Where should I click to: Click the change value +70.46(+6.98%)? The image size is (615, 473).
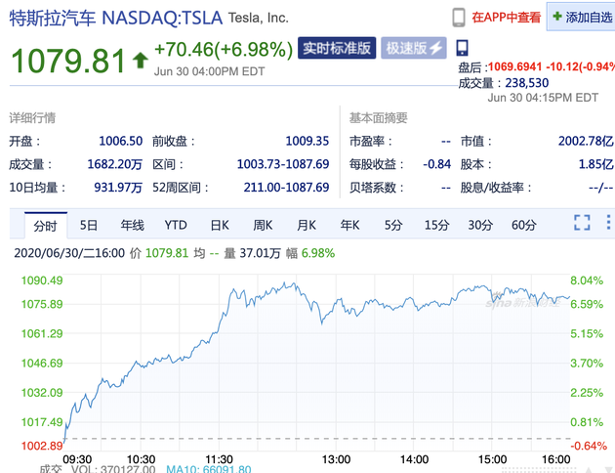pyautogui.click(x=224, y=50)
